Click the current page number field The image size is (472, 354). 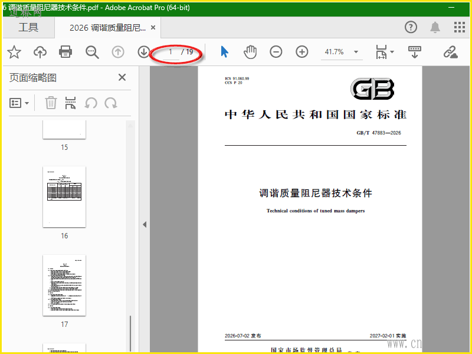(x=171, y=52)
